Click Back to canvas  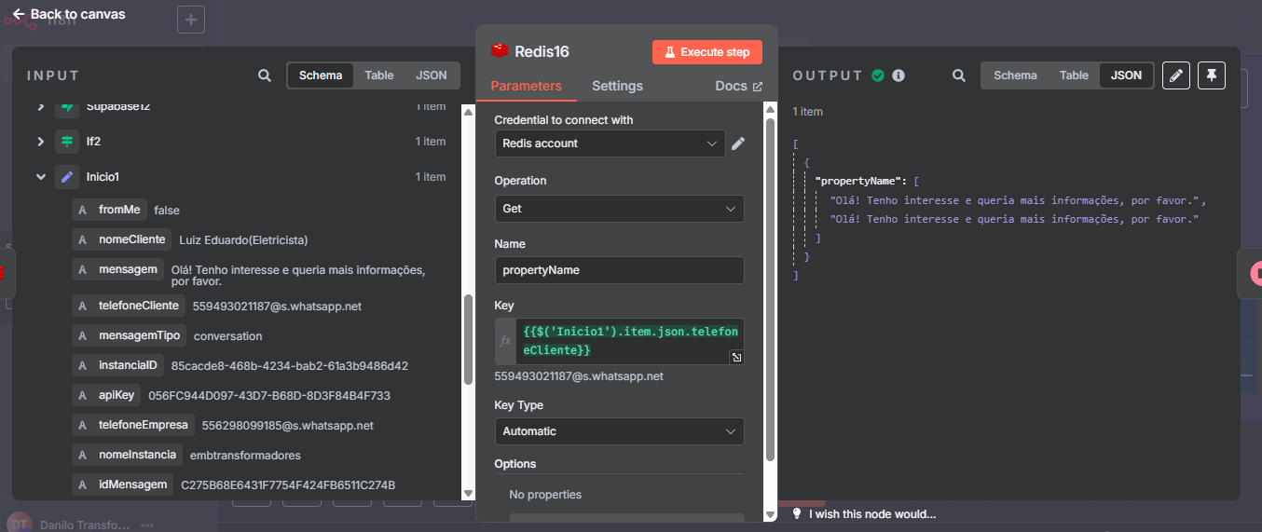tap(68, 14)
